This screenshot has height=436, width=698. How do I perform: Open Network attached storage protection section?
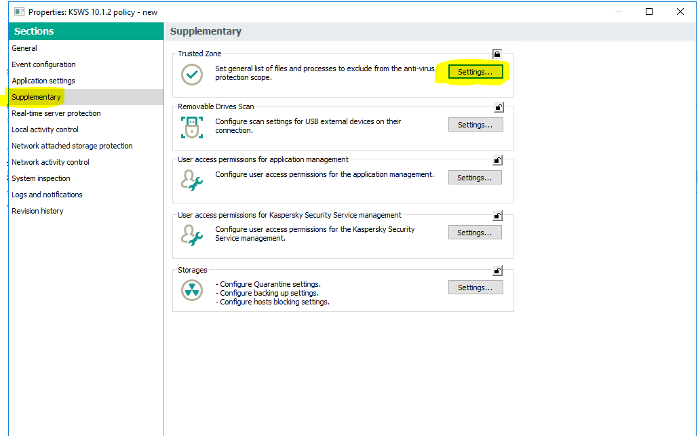tap(86, 146)
